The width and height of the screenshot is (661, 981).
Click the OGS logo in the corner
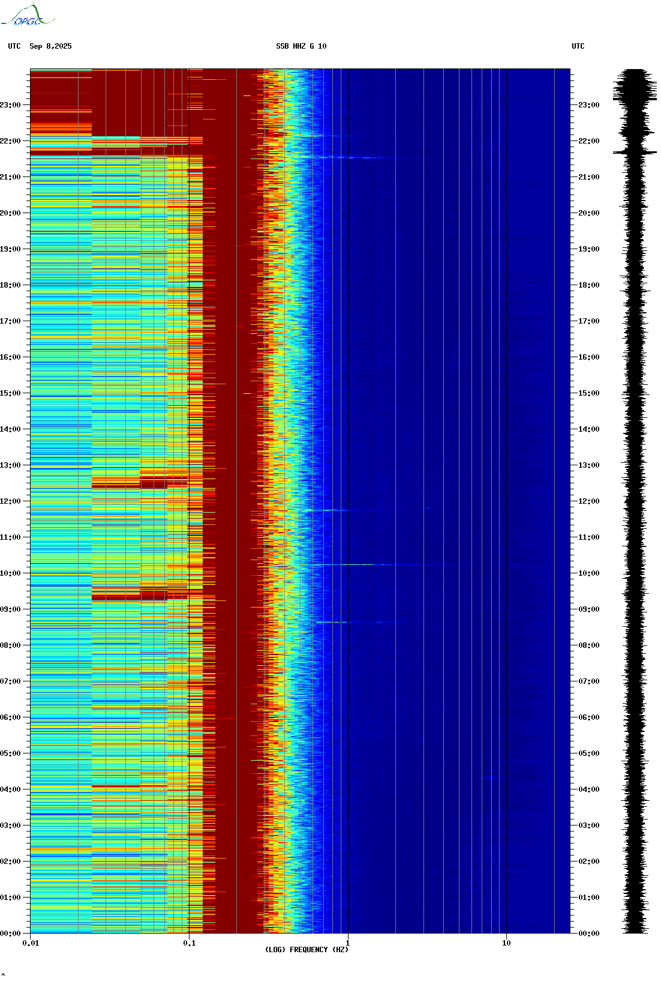[27, 15]
